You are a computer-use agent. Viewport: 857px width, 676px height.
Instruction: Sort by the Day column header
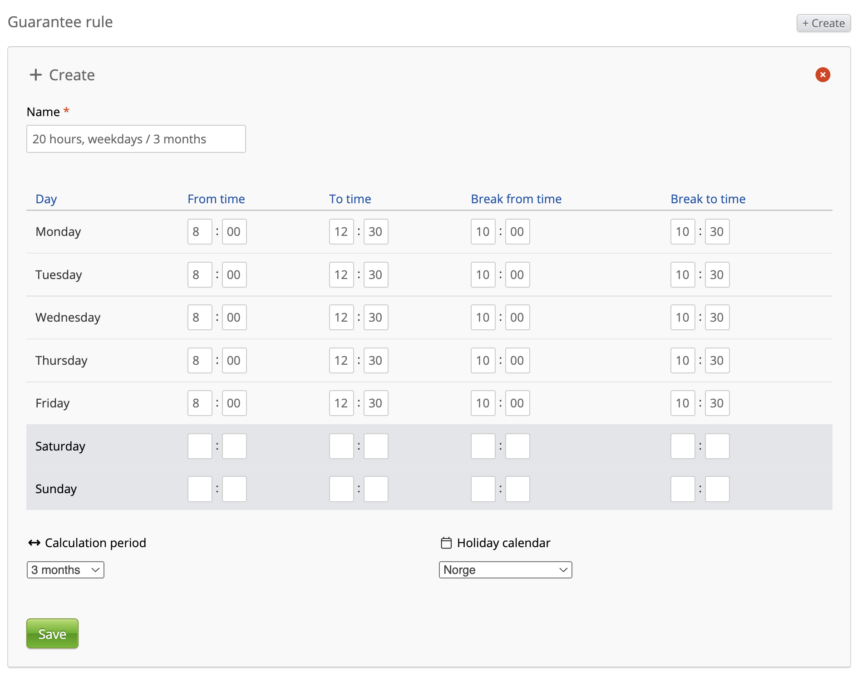46,199
